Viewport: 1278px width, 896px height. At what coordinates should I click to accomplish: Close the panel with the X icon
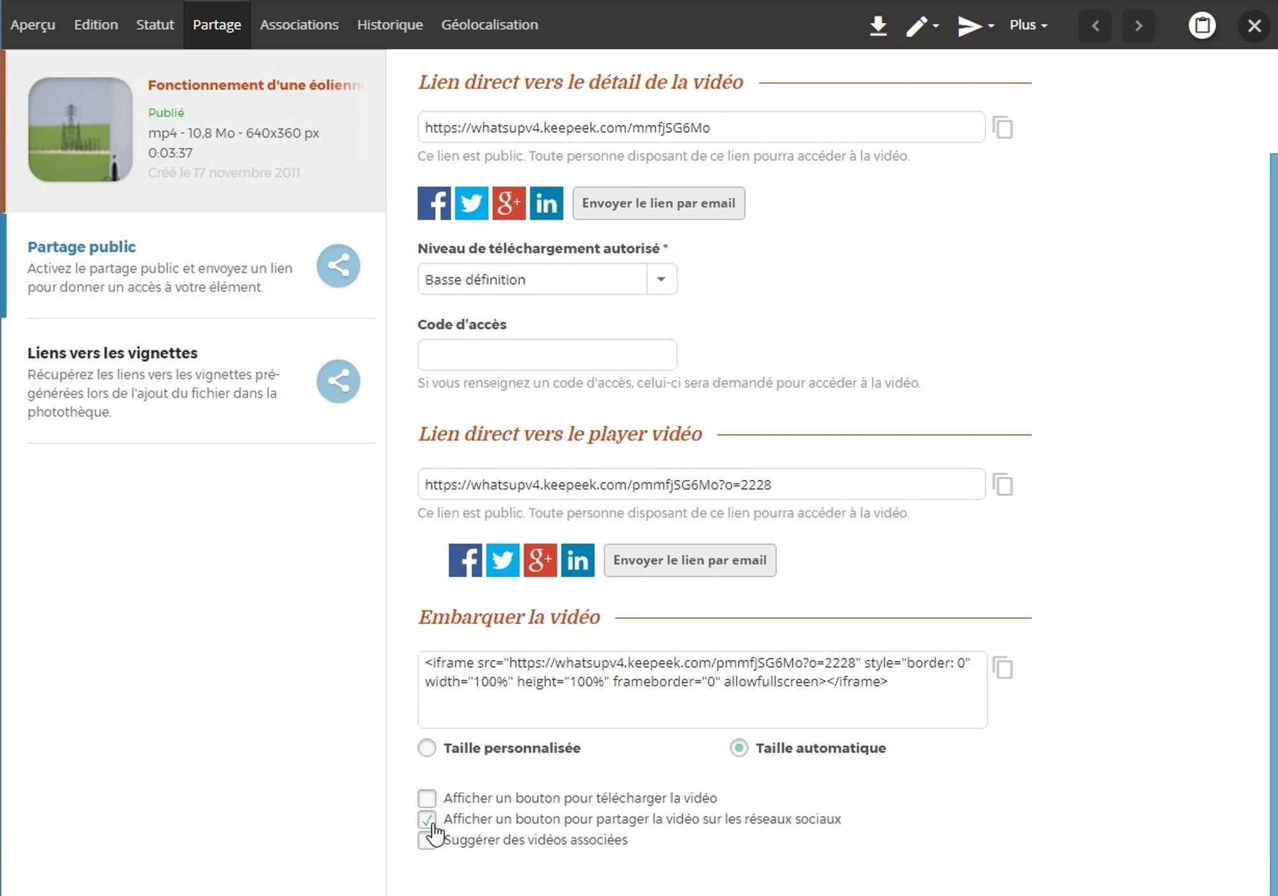point(1254,26)
